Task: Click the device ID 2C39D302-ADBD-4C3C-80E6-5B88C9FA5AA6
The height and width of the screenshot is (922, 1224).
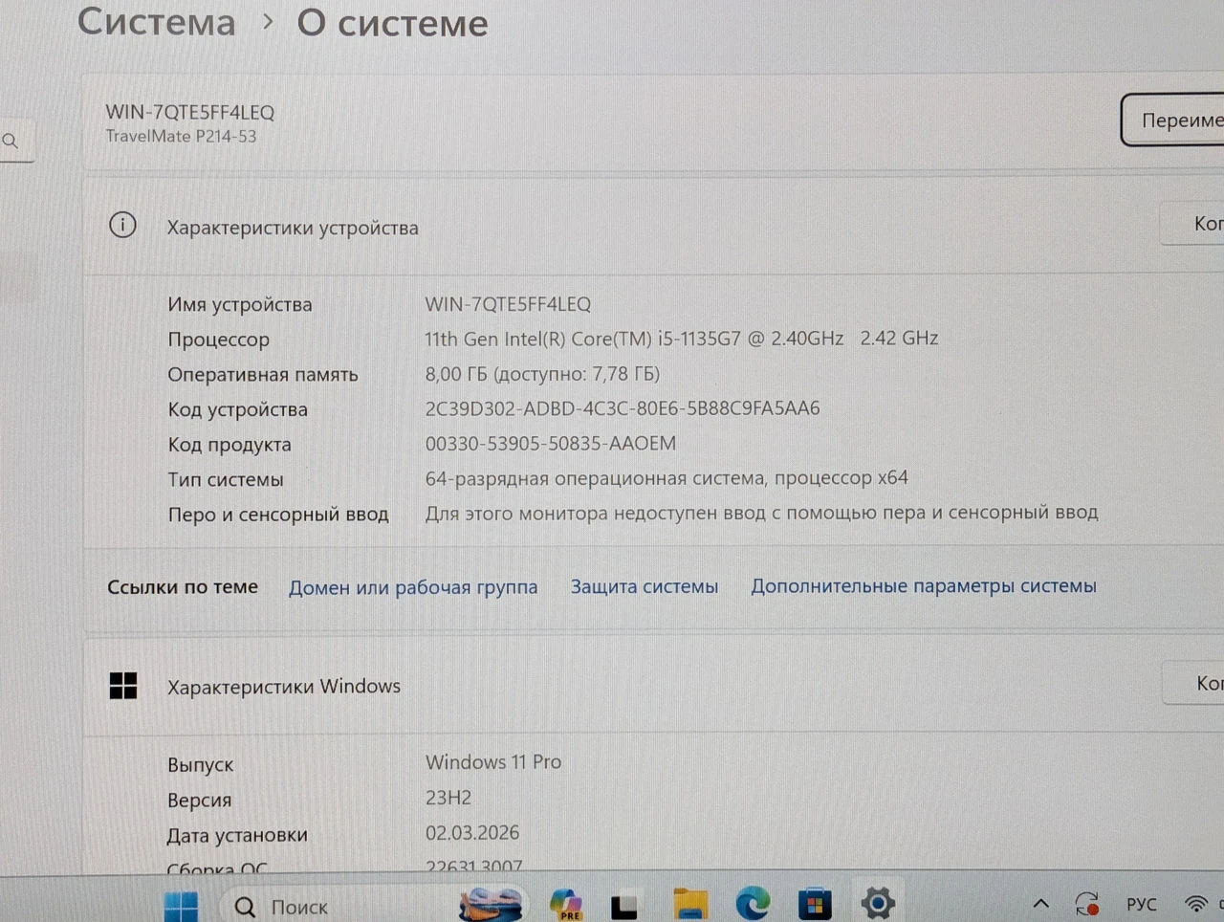Action: coord(623,408)
